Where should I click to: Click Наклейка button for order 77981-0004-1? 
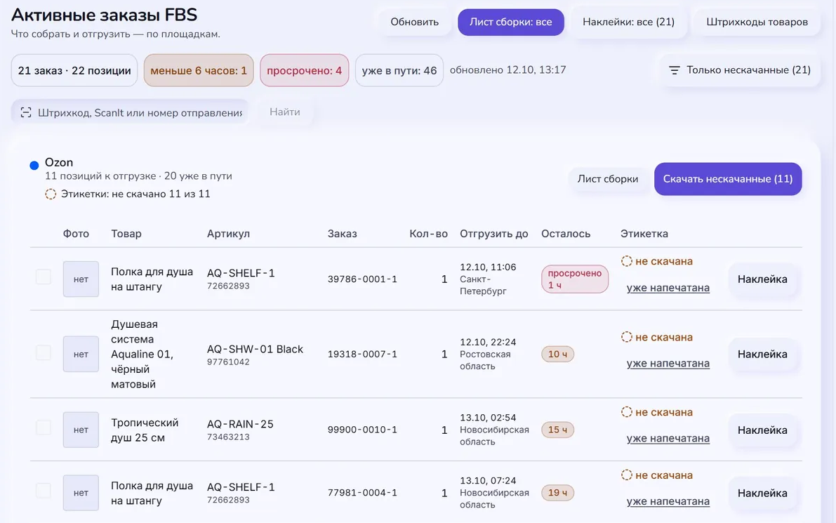tap(762, 493)
